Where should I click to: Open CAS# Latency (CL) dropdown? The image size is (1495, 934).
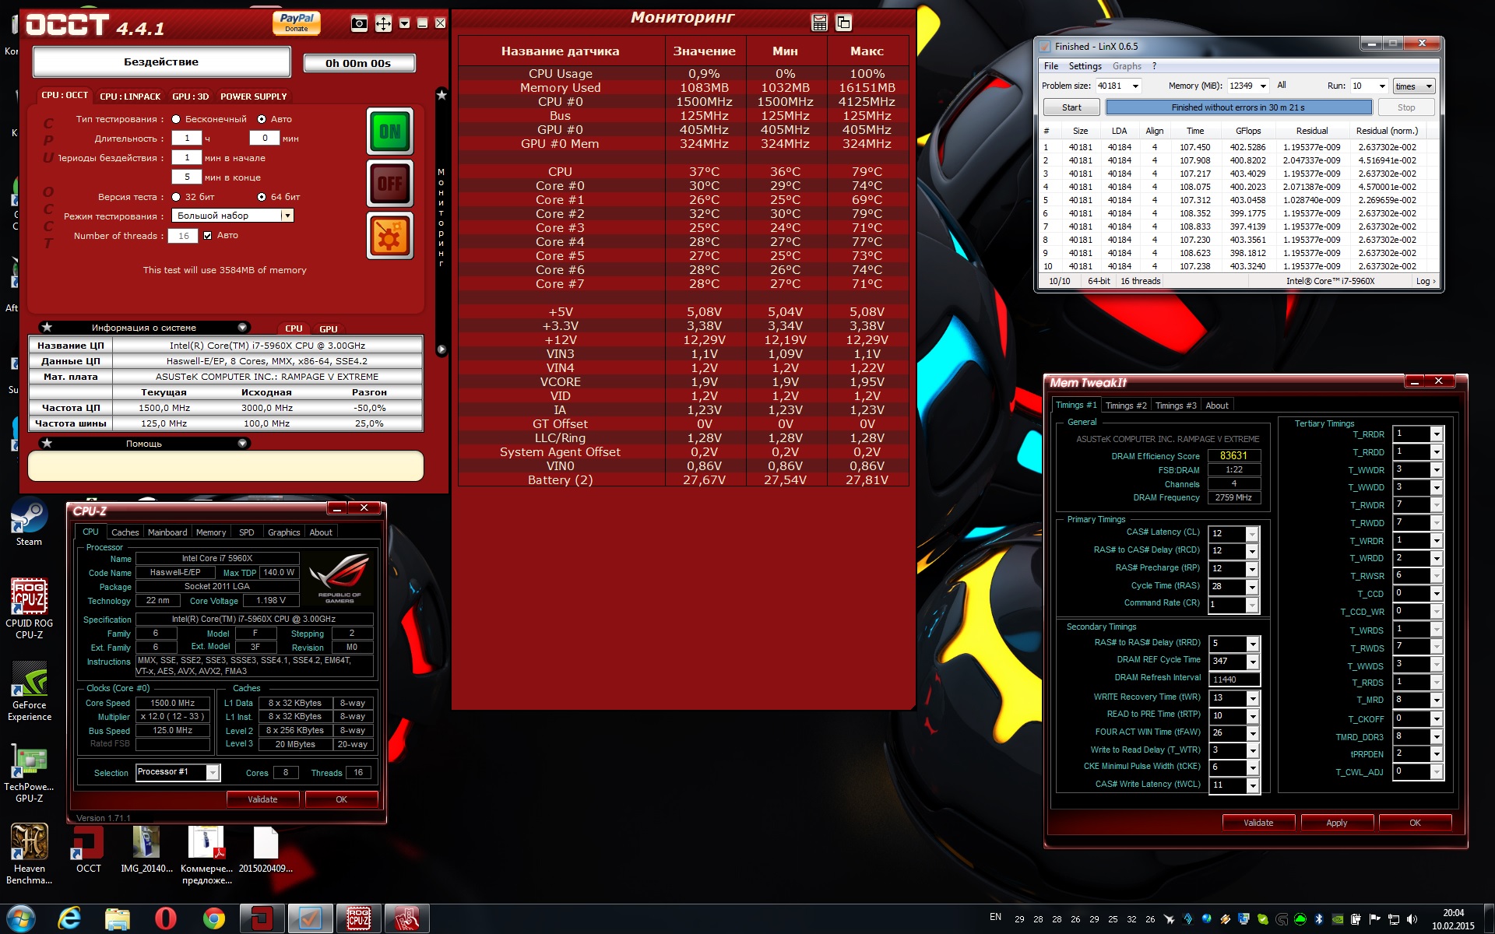[x=1251, y=534]
